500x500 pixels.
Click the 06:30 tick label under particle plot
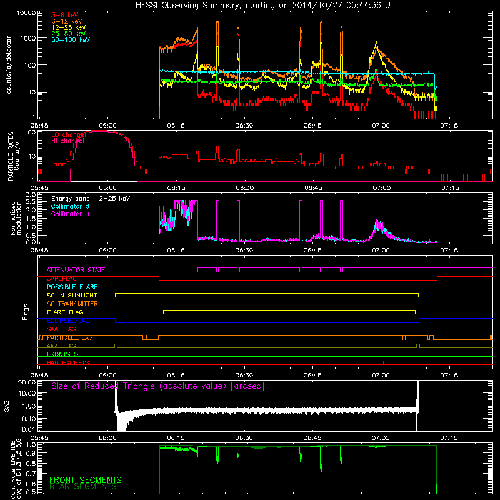(244, 188)
